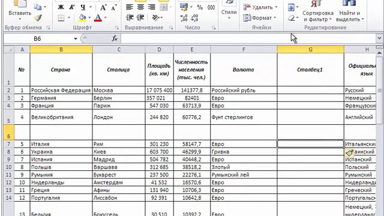Screen dimensions: 384x216
Task: Select column D header
Action: tap(160, 49)
